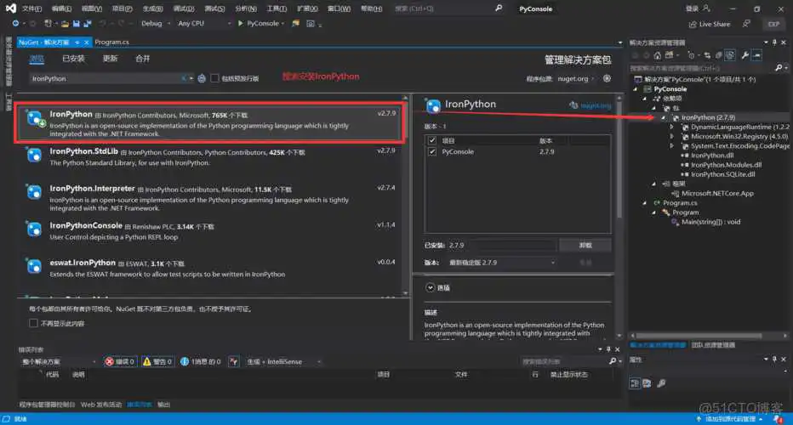
Task: Open the Program.cs editor tab
Action: 111,41
